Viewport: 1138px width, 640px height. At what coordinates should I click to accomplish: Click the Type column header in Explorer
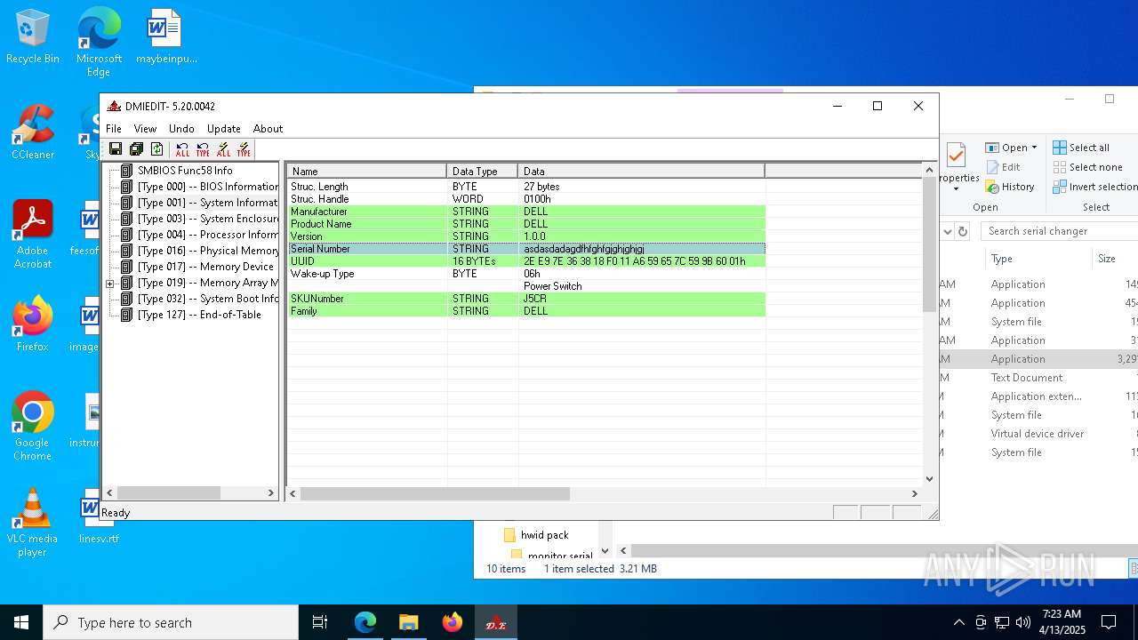(1037, 259)
